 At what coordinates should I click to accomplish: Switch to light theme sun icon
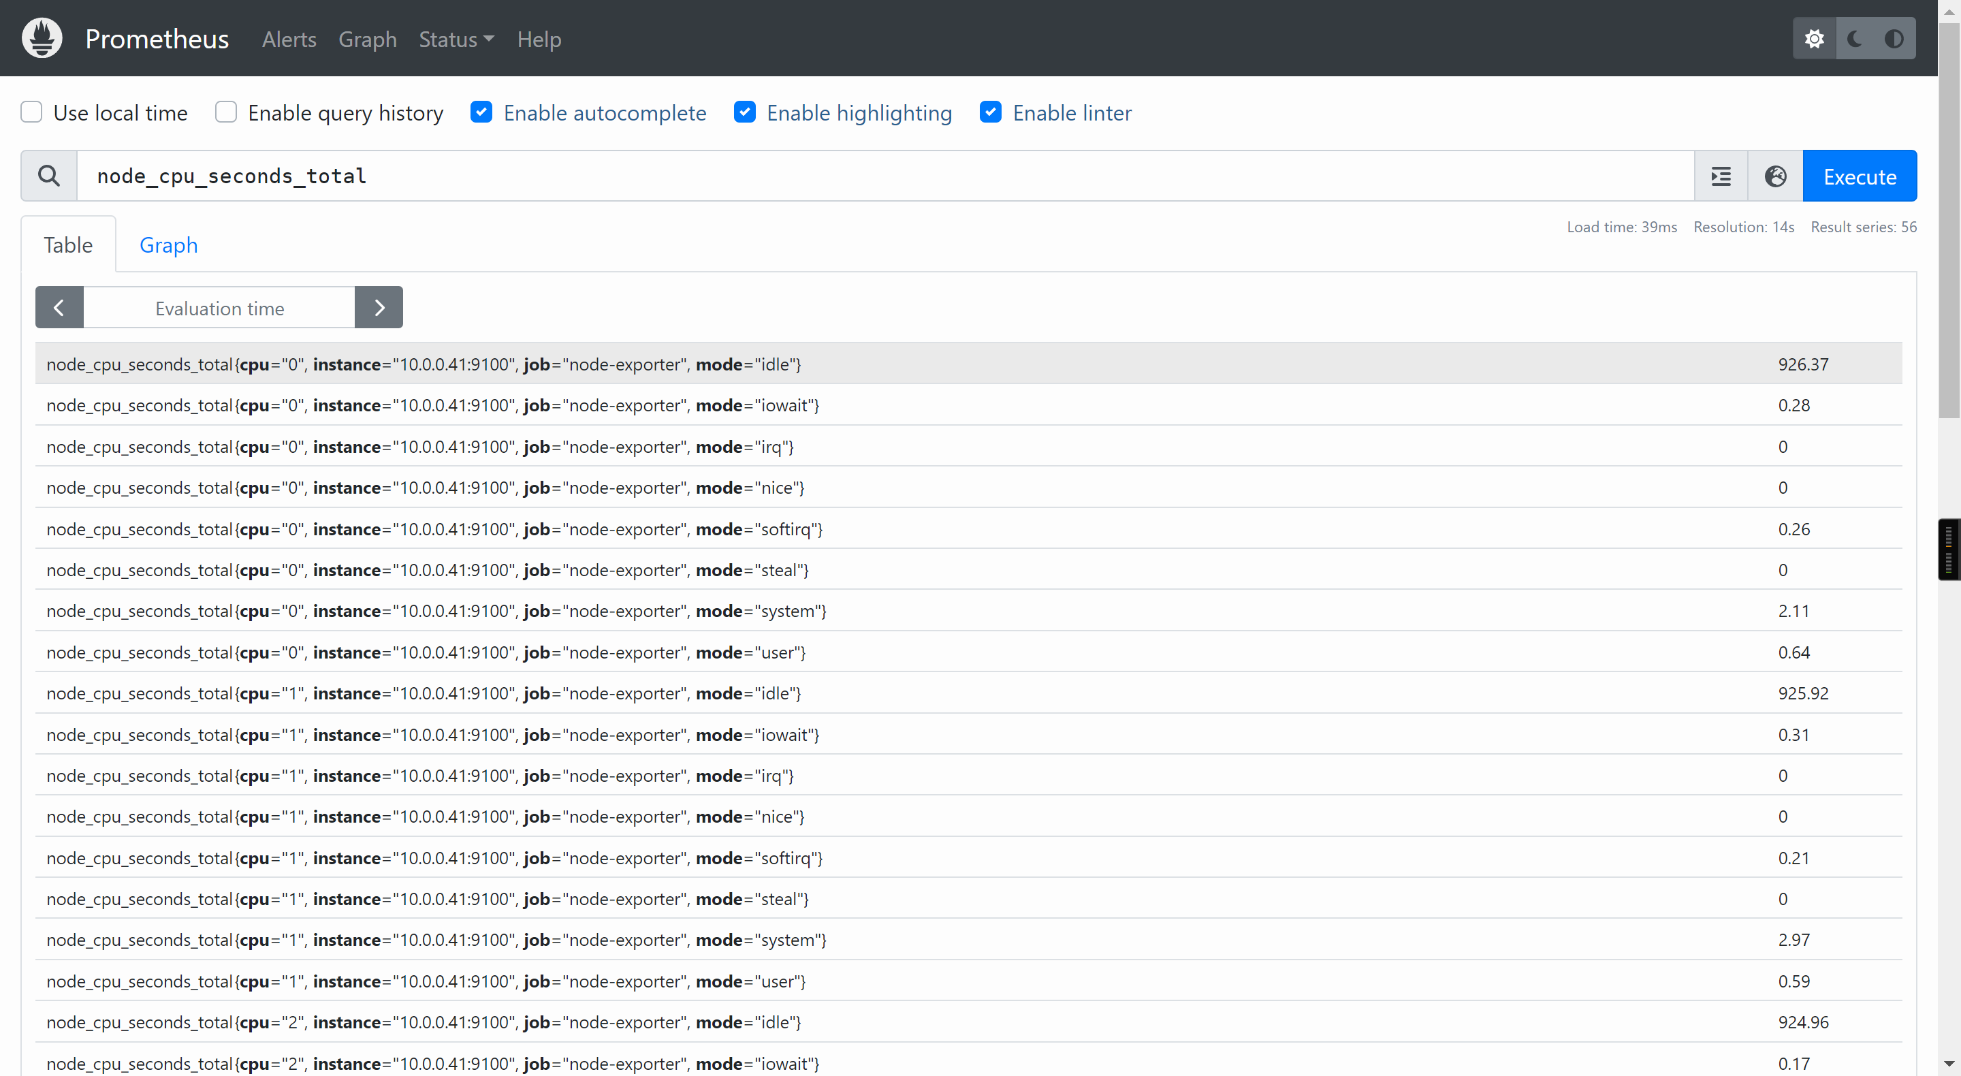pos(1814,38)
